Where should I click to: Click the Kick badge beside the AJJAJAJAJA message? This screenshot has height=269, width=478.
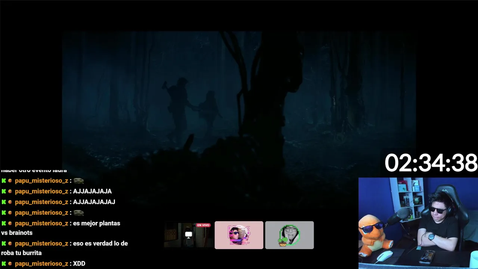tap(4, 191)
